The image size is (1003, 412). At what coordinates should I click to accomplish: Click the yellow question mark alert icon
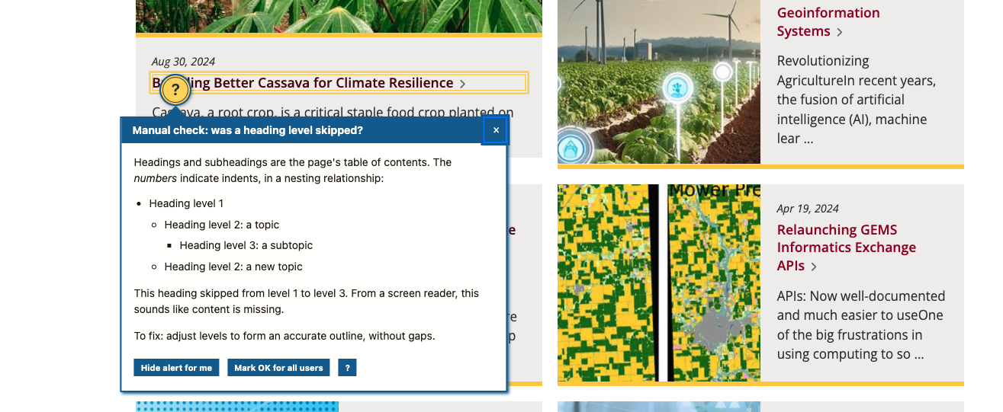[x=175, y=90]
